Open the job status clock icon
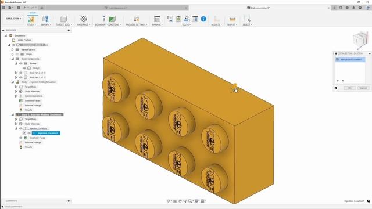The height and width of the screenshot is (209, 372). 347,8
